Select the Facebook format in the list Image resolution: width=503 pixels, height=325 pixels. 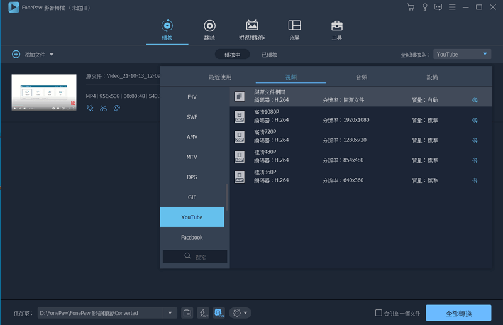pos(192,238)
